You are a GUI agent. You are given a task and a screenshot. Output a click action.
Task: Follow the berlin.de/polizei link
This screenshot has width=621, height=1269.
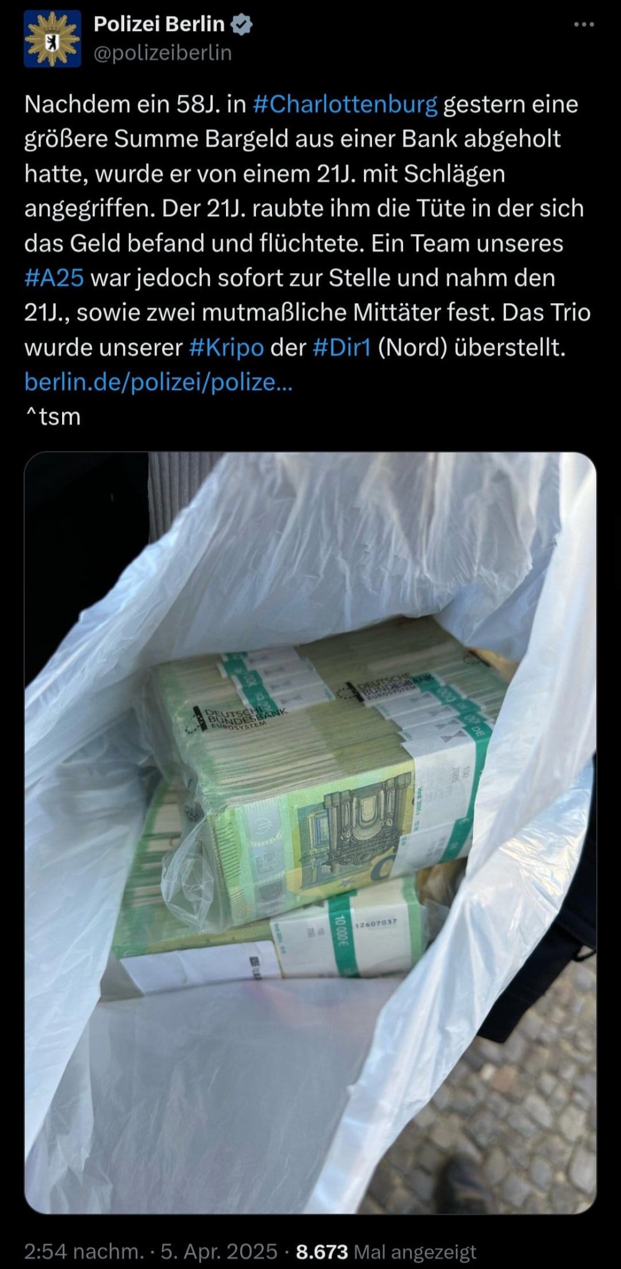click(x=158, y=382)
